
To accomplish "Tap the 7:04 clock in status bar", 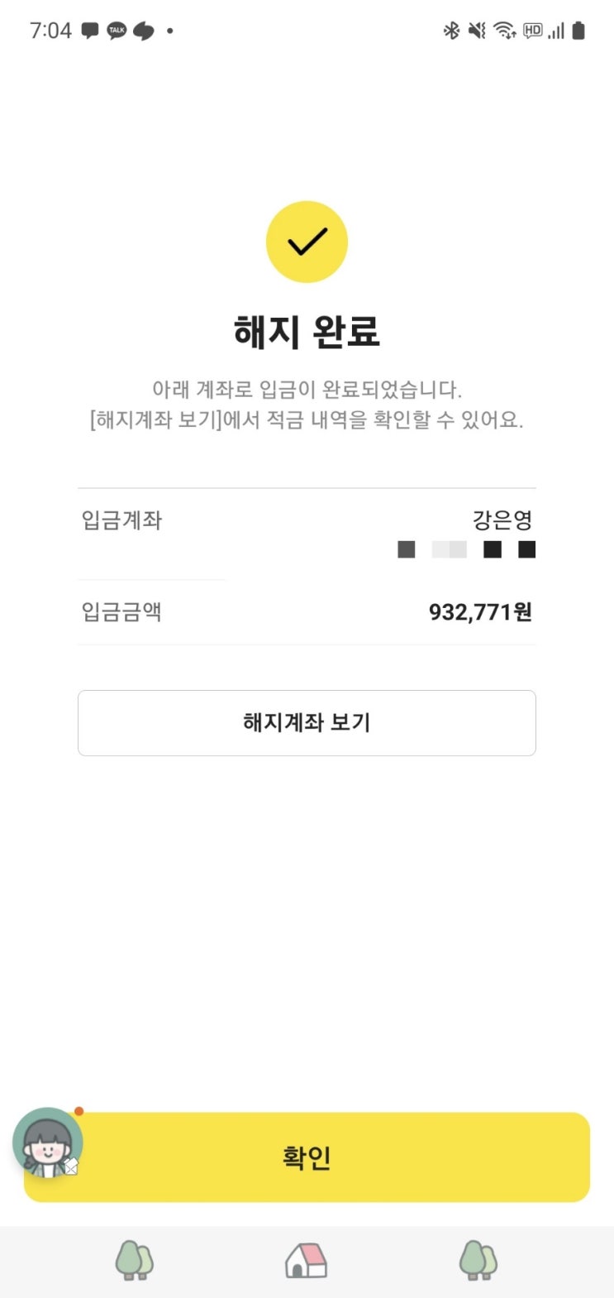I will click(x=50, y=31).
